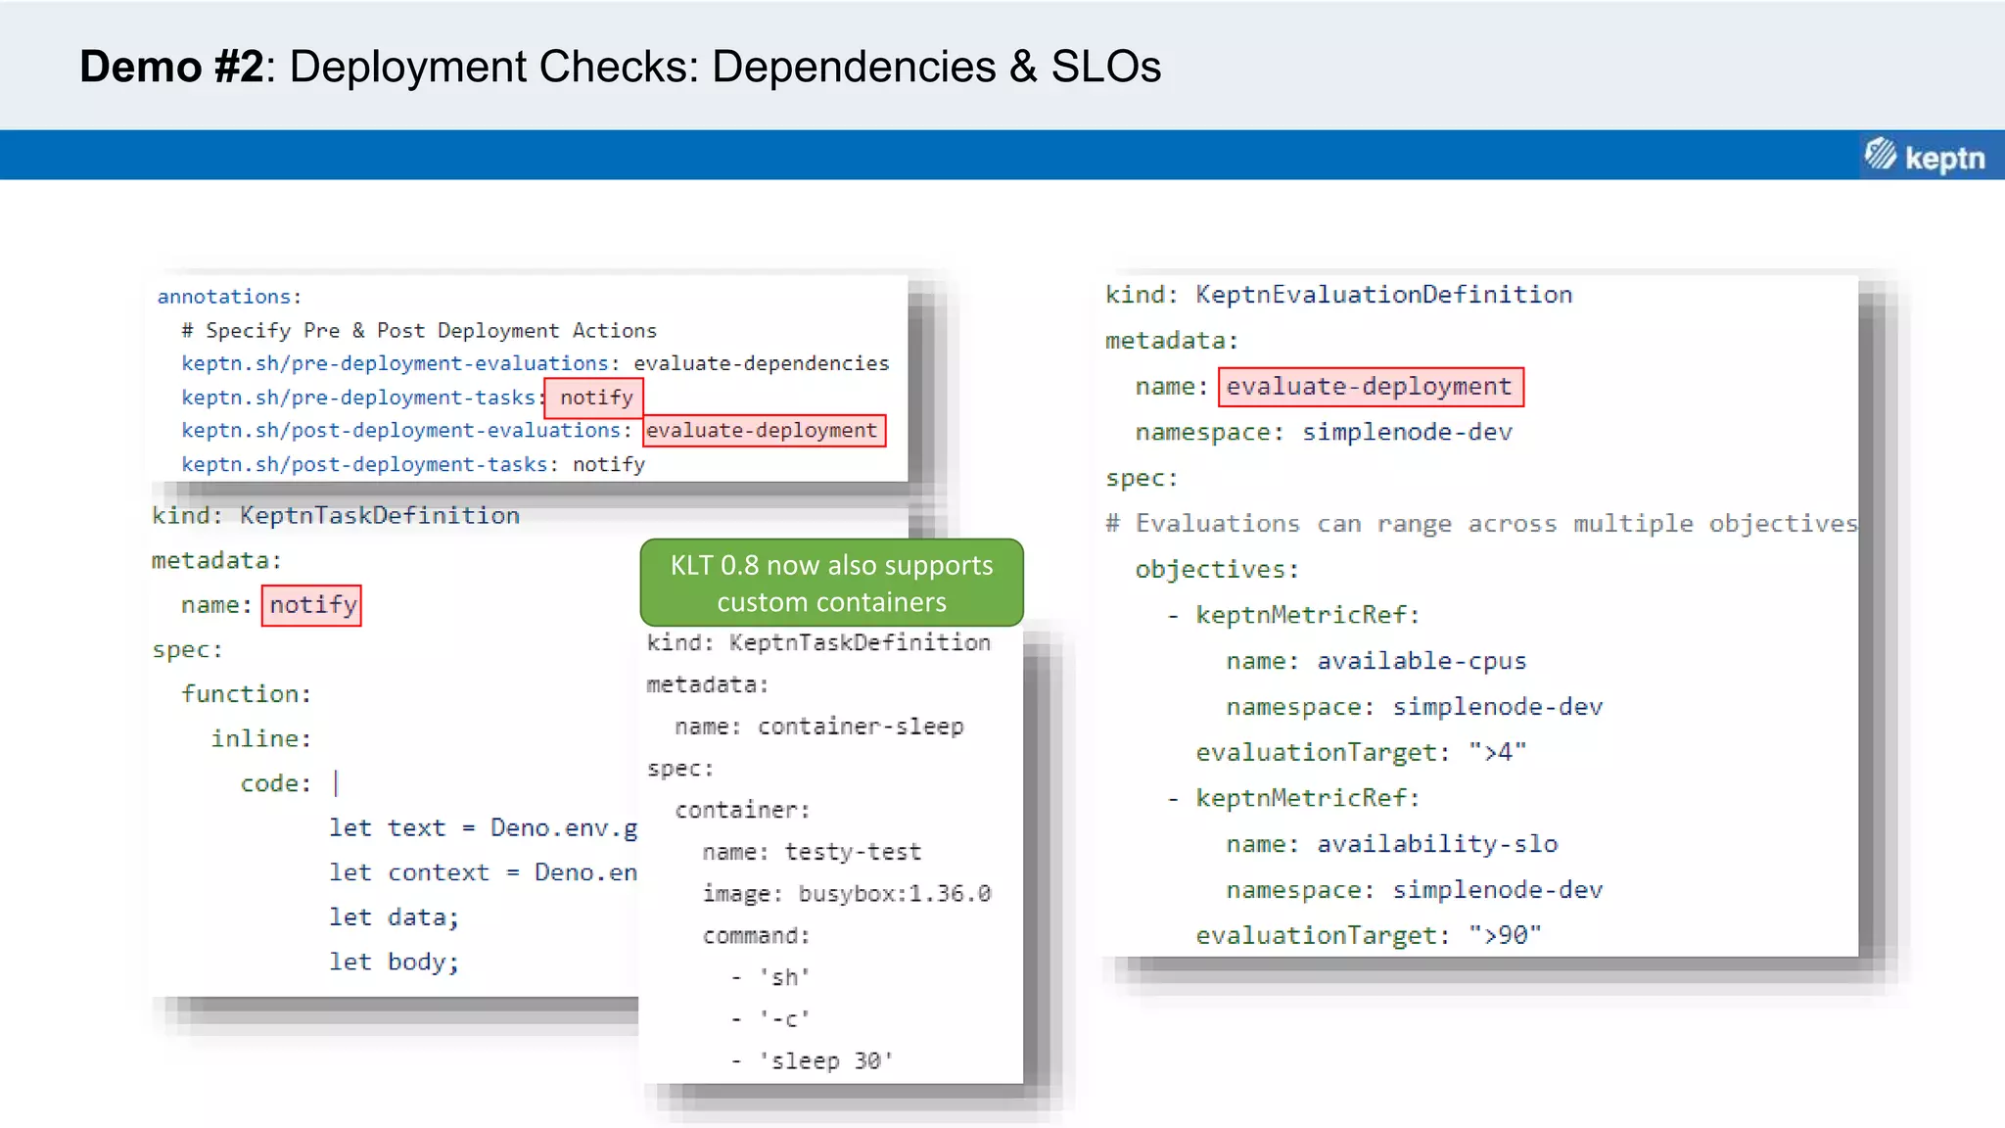Click the '-c' command argument
The image size is (2005, 1128).
point(784,1019)
